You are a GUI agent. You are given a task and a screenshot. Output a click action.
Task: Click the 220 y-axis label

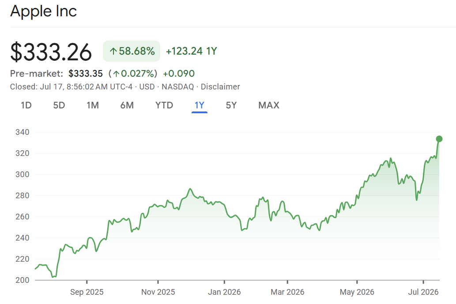pos(23,259)
